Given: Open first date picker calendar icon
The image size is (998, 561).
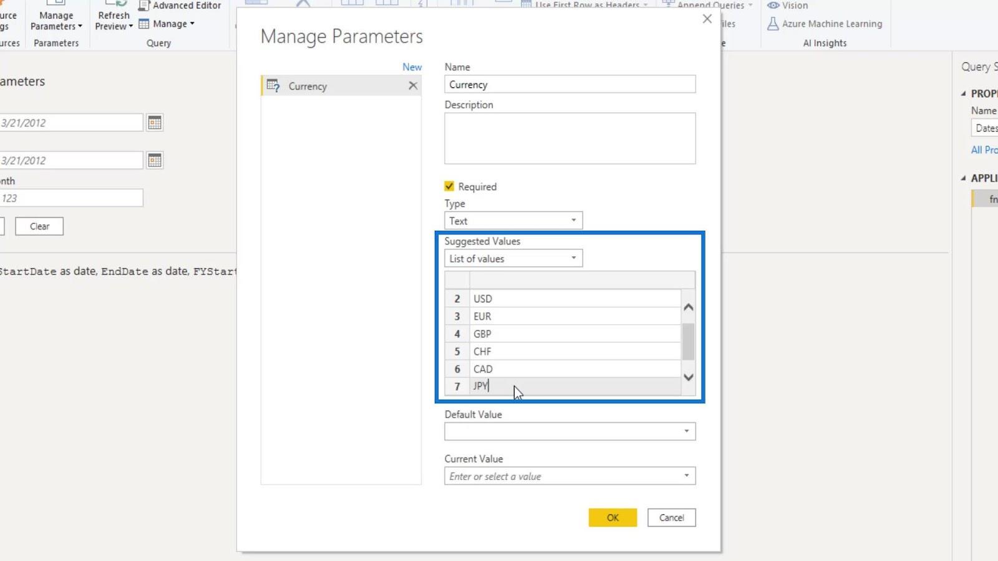Looking at the screenshot, I should [x=155, y=123].
